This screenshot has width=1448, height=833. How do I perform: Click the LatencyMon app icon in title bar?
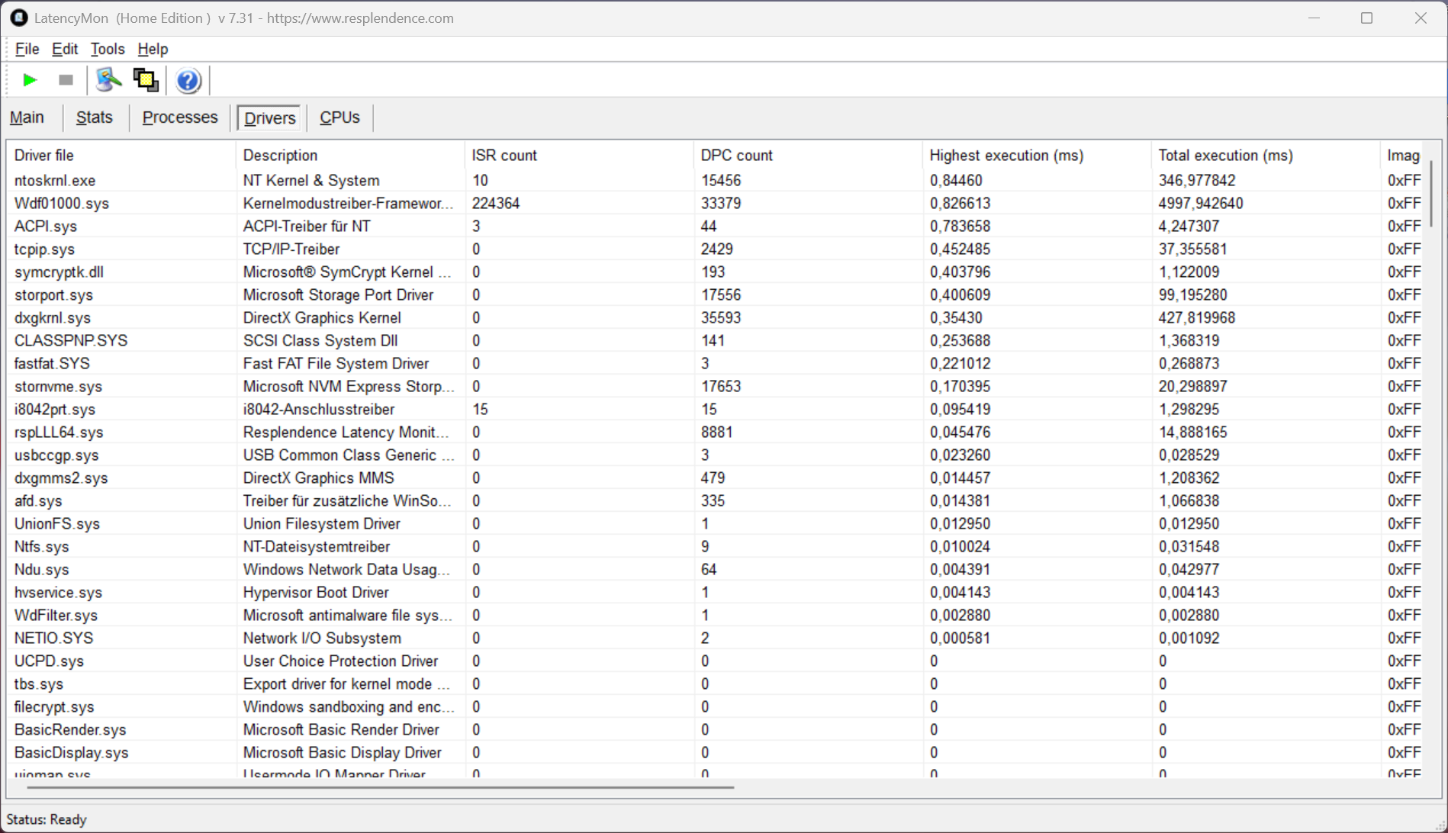tap(18, 18)
